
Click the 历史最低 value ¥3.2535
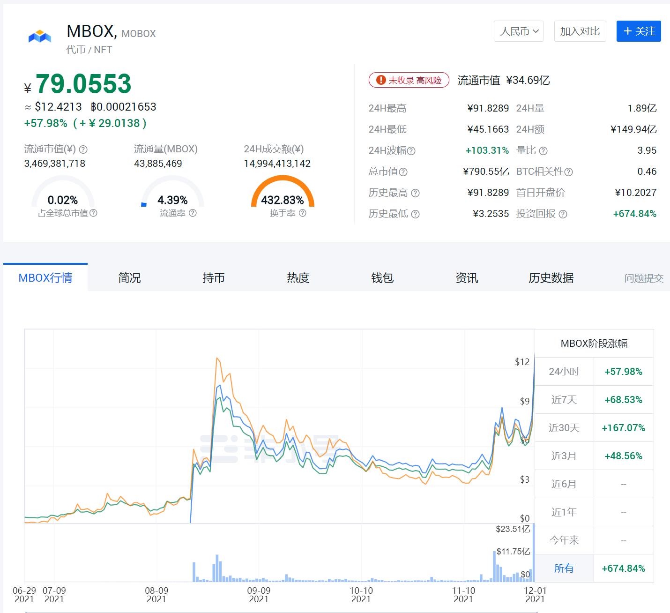click(491, 214)
